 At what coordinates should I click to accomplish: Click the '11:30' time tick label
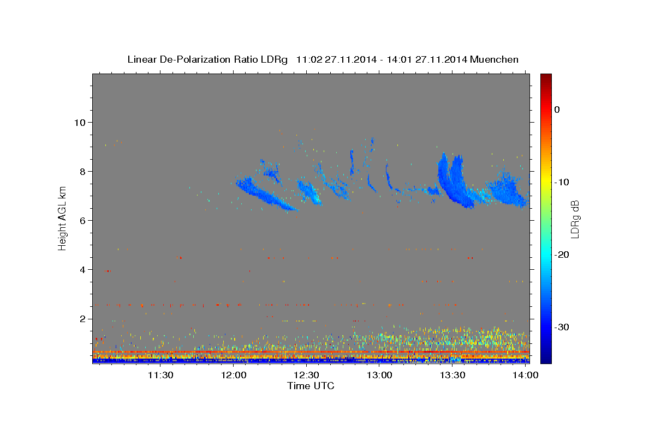[x=162, y=375]
